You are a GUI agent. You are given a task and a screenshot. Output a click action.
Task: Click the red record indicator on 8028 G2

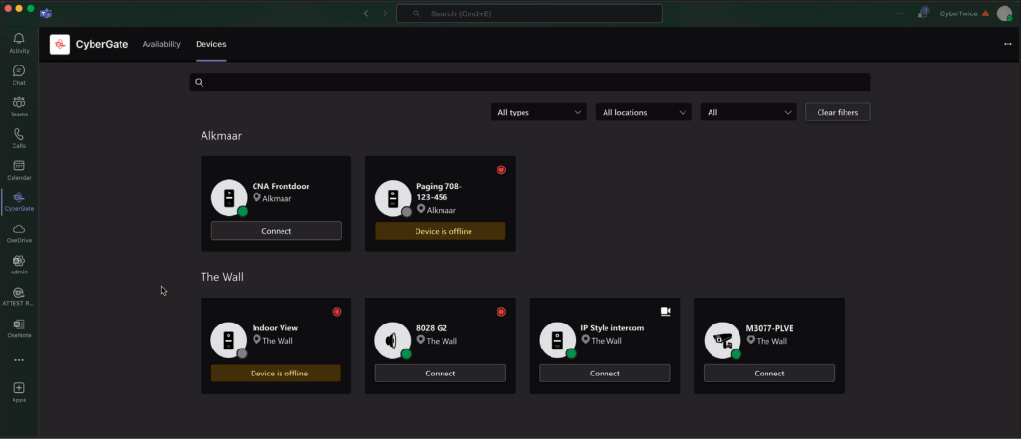pyautogui.click(x=500, y=311)
